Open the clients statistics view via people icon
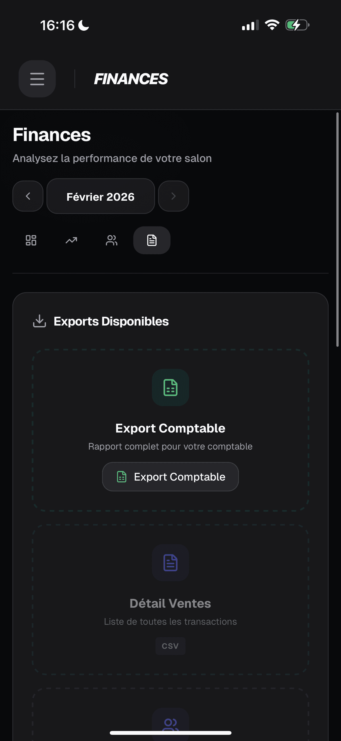The width and height of the screenshot is (341, 741). coord(111,240)
